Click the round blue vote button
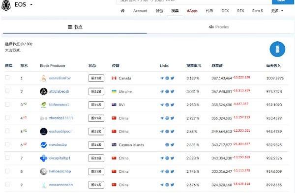 (277, 49)
